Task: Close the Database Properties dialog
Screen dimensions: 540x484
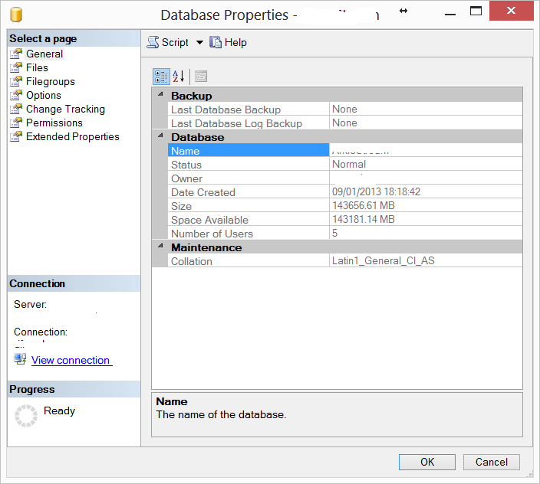Action: pyautogui.click(x=511, y=11)
